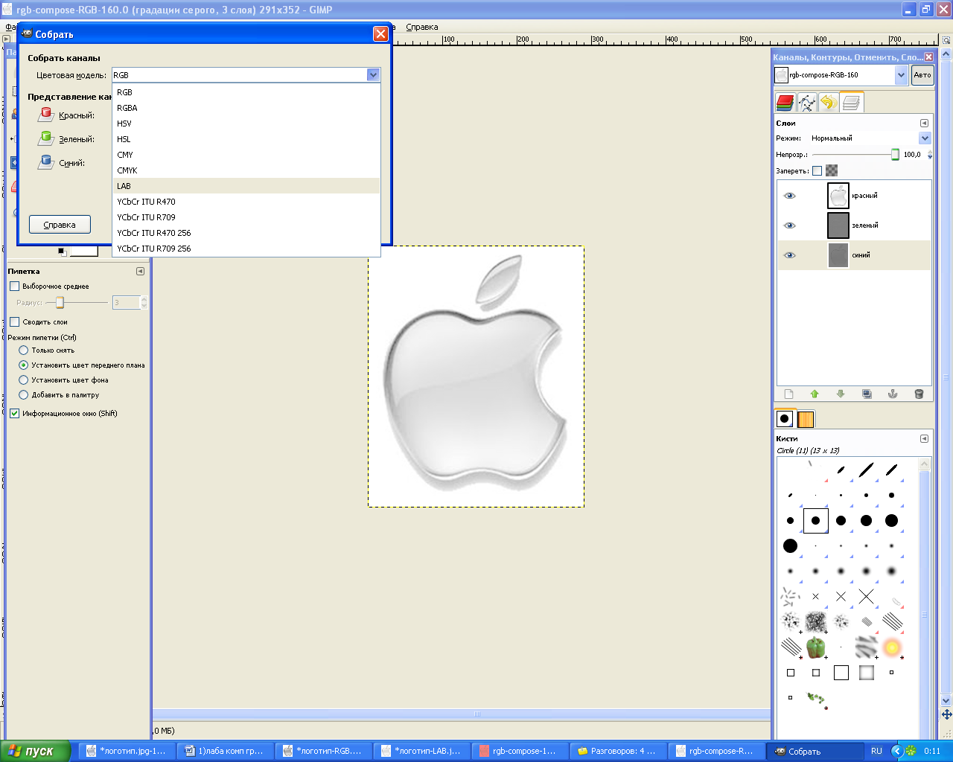
Task: Choose HSL from color model list
Action: [246, 139]
